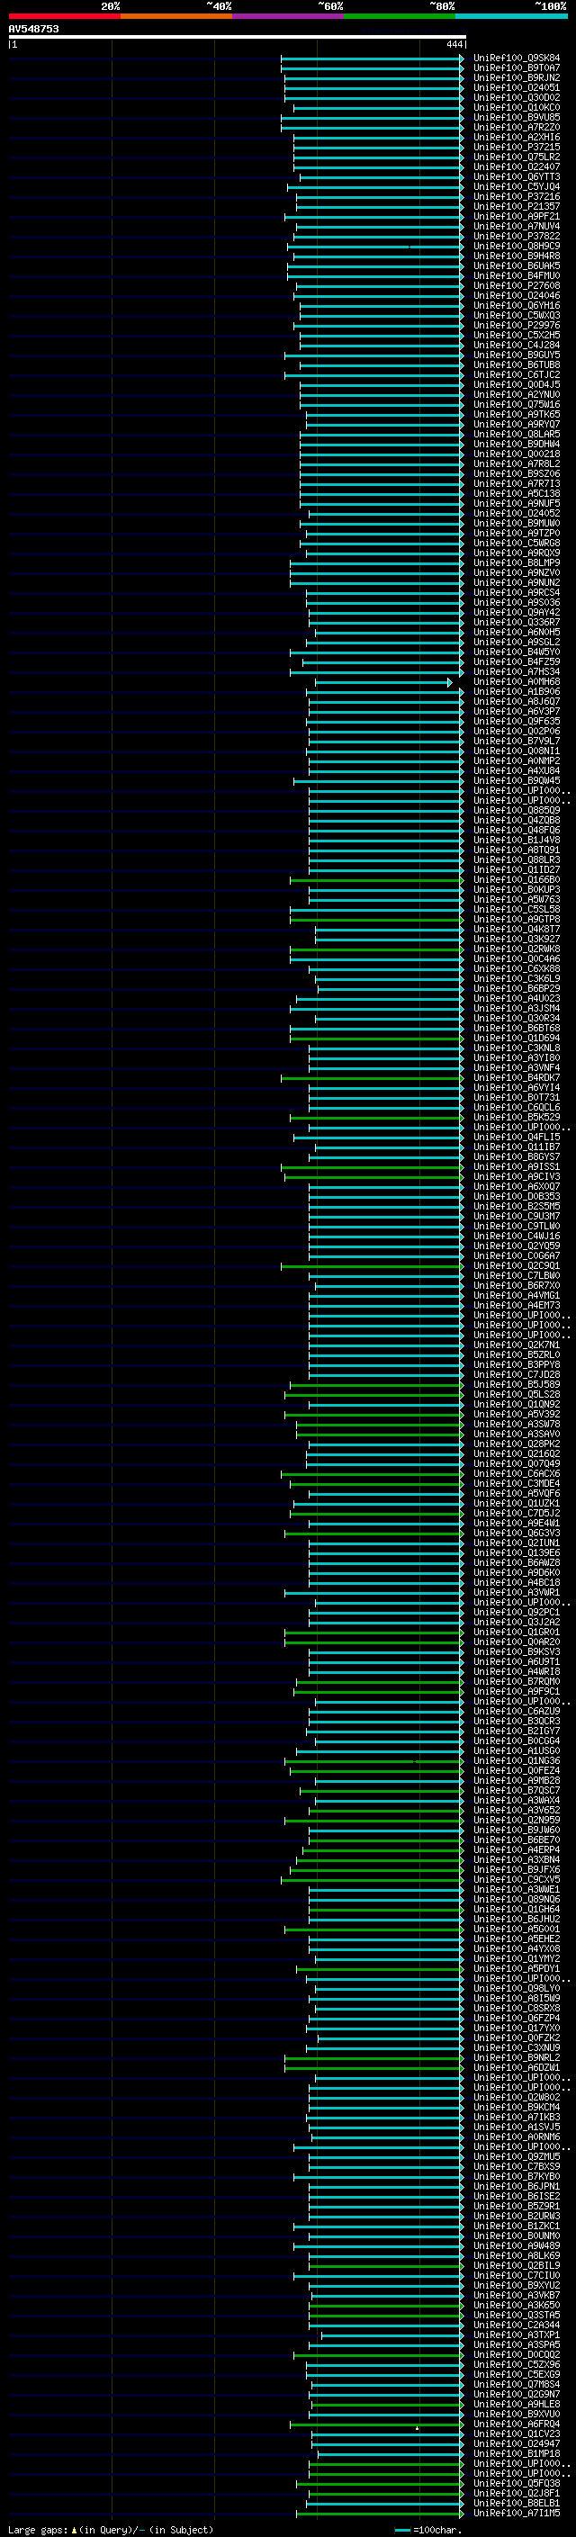The height and width of the screenshot is (2537, 576).
Task: Click the UniRef100_Q2C9Q1 subject label
Action: click(516, 1266)
